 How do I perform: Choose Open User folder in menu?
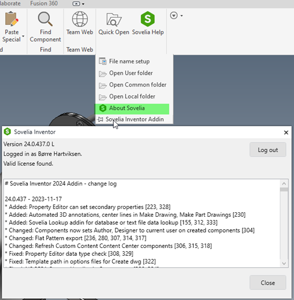pyautogui.click(x=134, y=73)
